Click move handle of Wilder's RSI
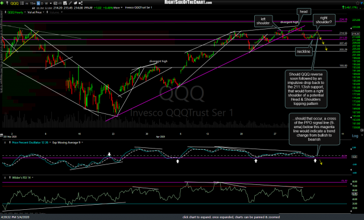This screenshot has height=220, width=364. tap(10, 177)
